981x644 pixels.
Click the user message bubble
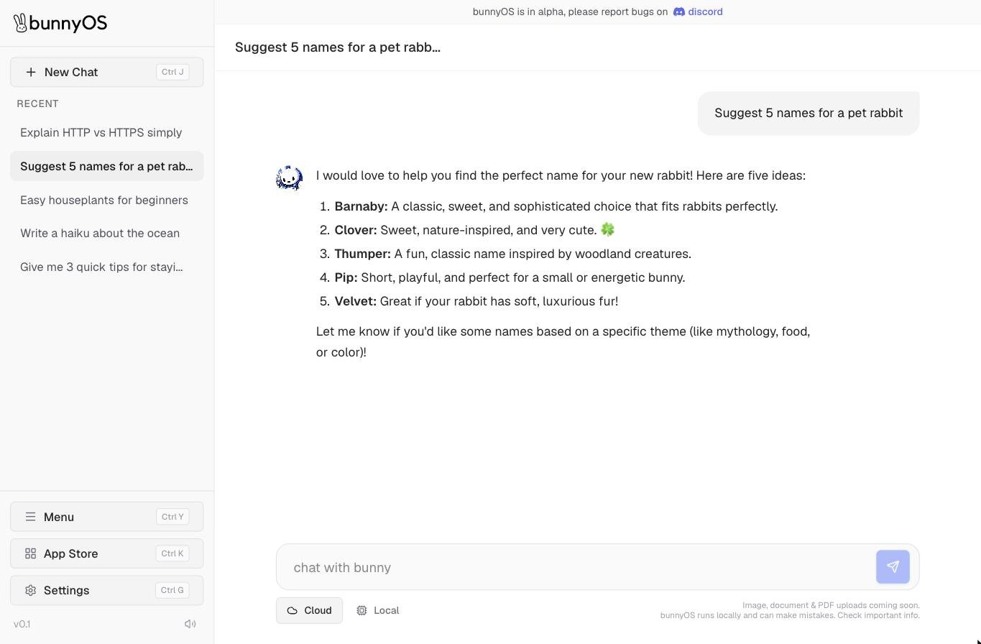coord(809,113)
